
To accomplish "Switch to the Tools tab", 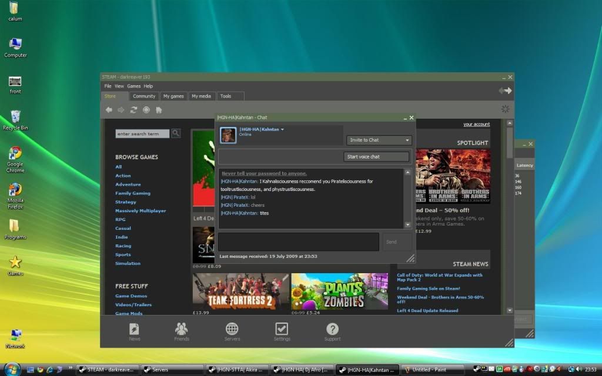I will [x=230, y=96].
